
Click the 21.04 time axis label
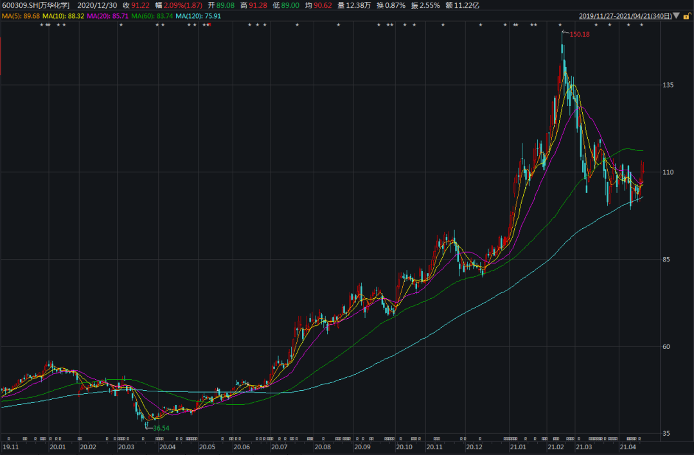click(628, 447)
